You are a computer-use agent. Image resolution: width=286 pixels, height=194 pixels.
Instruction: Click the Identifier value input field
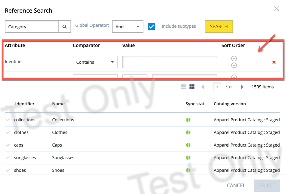click(170, 62)
